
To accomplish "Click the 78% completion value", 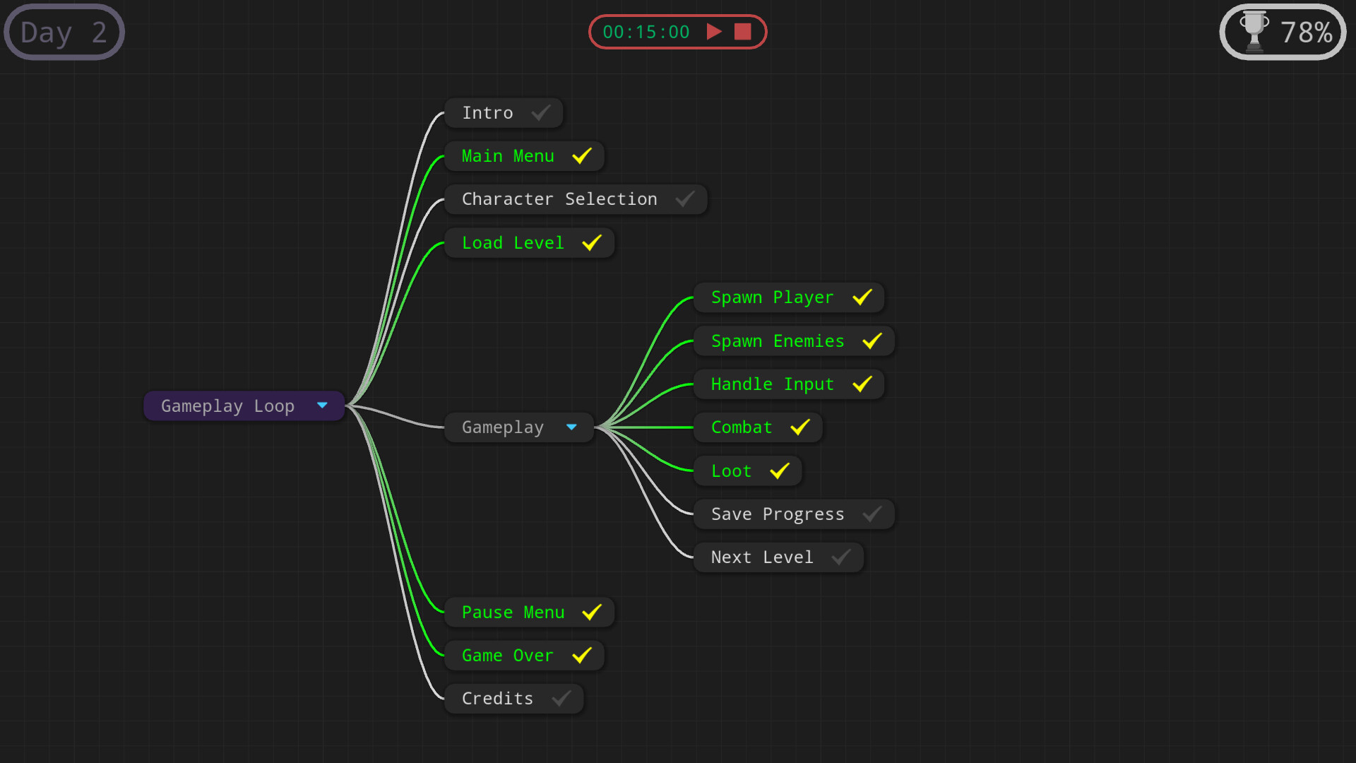I will click(1307, 32).
